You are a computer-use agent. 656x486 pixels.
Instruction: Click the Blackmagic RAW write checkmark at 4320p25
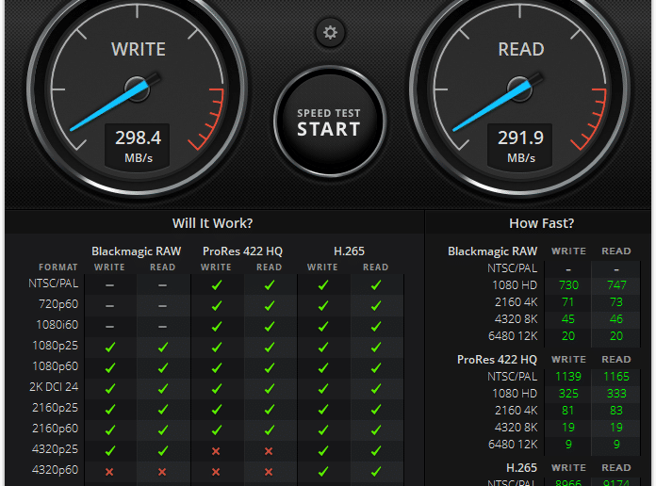pyautogui.click(x=110, y=450)
